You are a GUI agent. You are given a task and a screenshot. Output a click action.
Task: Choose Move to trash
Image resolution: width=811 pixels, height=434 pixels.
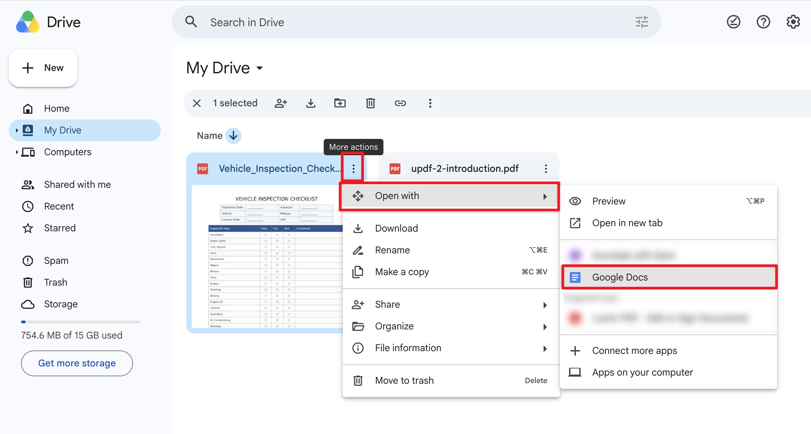click(x=451, y=381)
